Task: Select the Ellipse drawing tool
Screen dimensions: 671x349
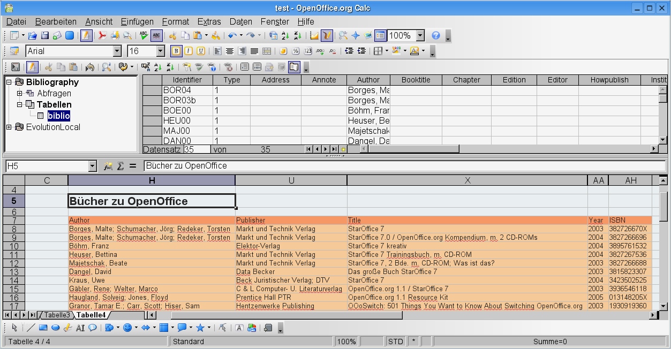Action: point(55,328)
